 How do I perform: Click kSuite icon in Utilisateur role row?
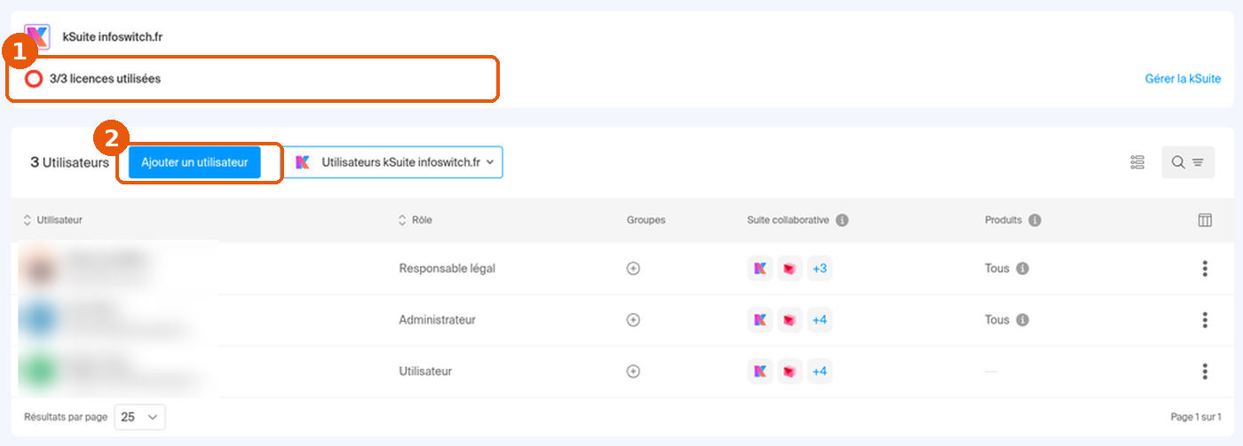pos(760,372)
